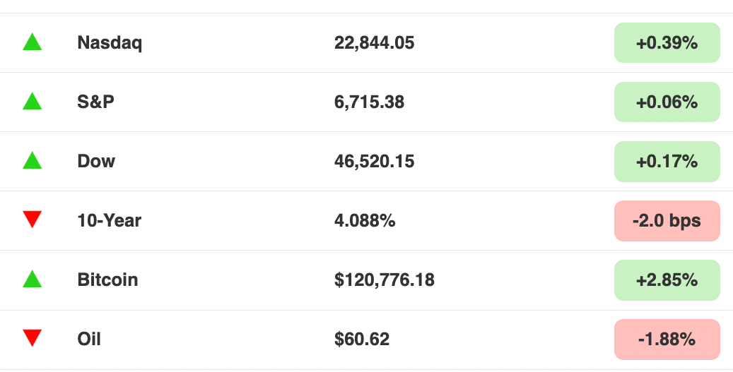Click the green up triangle next to S&P
Viewport: 733px width, 372px height.
click(33, 101)
